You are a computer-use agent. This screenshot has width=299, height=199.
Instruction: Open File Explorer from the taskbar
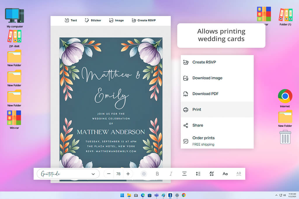pos(129,195)
